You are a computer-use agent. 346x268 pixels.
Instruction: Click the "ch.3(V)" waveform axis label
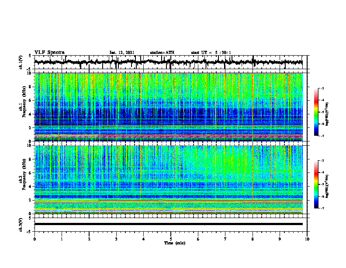click(21, 225)
